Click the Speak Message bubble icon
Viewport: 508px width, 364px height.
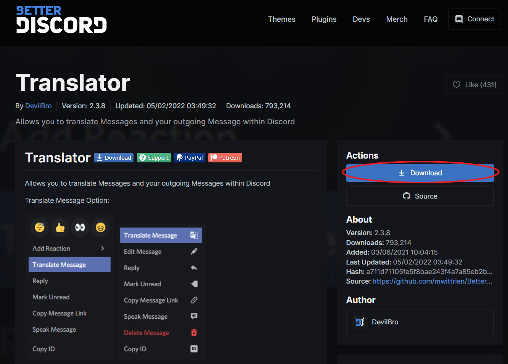click(x=194, y=316)
